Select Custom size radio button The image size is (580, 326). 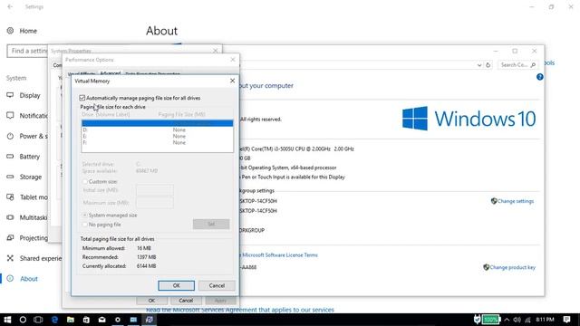tap(84, 181)
